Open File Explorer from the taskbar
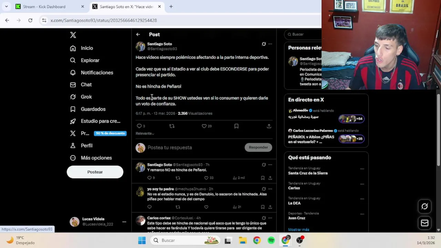 [243, 240]
